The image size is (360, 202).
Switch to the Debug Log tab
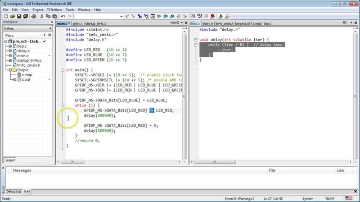click(x=13, y=191)
